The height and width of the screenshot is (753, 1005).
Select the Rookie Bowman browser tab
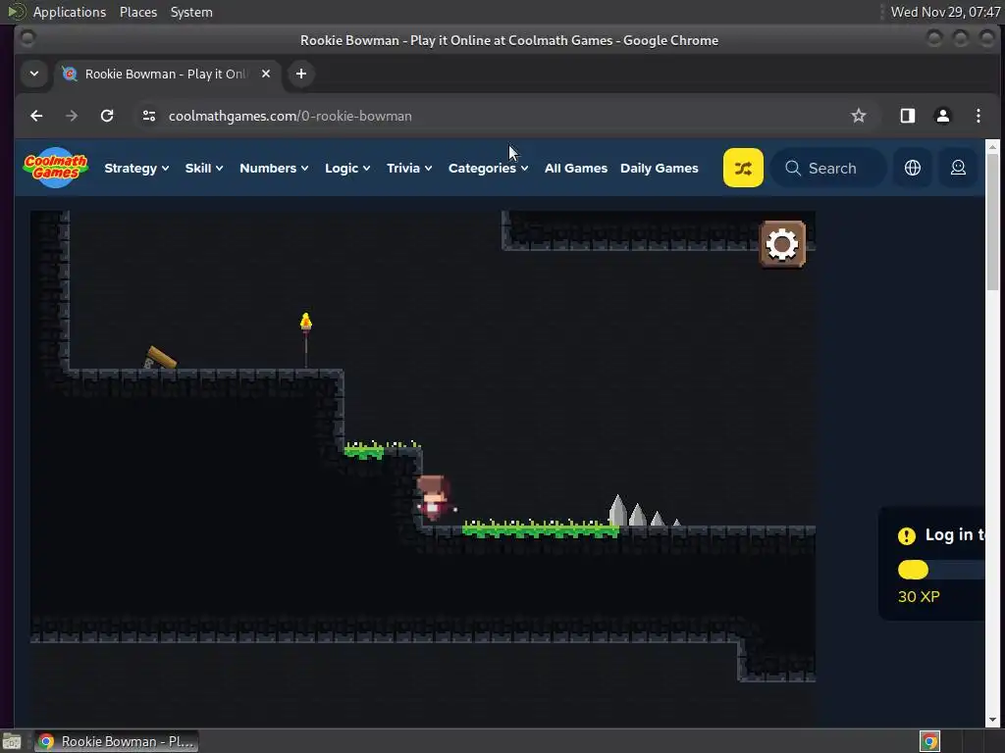(168, 74)
